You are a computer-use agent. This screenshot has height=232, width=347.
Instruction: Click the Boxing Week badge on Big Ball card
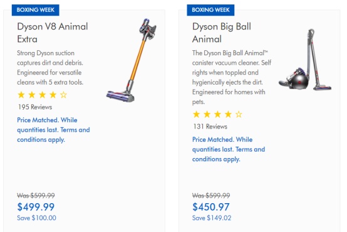[210, 10]
